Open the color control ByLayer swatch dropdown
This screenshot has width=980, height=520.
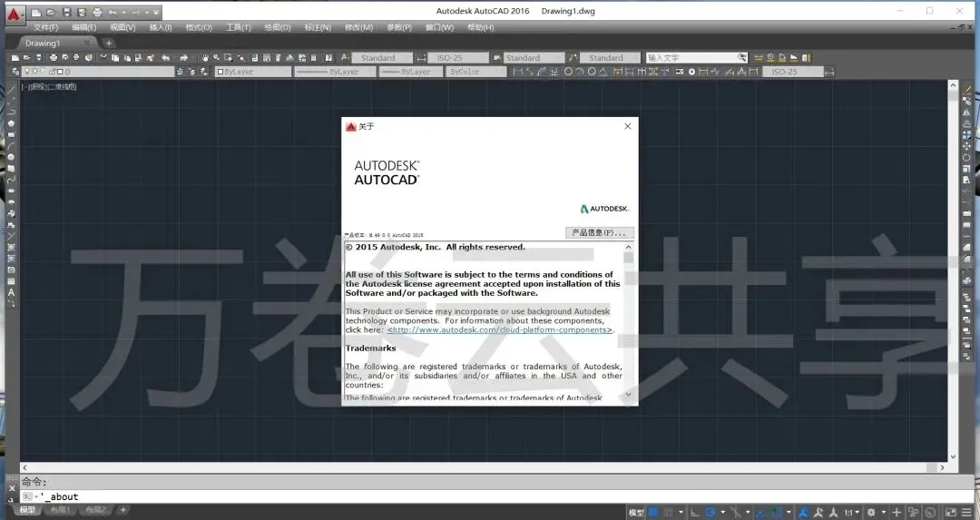253,72
